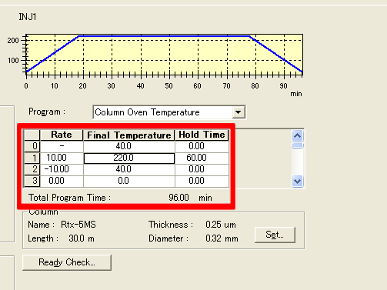Click the scroll up arrow of the table
Image resolution: width=387 pixels, height=290 pixels.
pyautogui.click(x=297, y=135)
